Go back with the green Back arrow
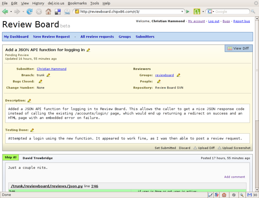 [x=5, y=12]
